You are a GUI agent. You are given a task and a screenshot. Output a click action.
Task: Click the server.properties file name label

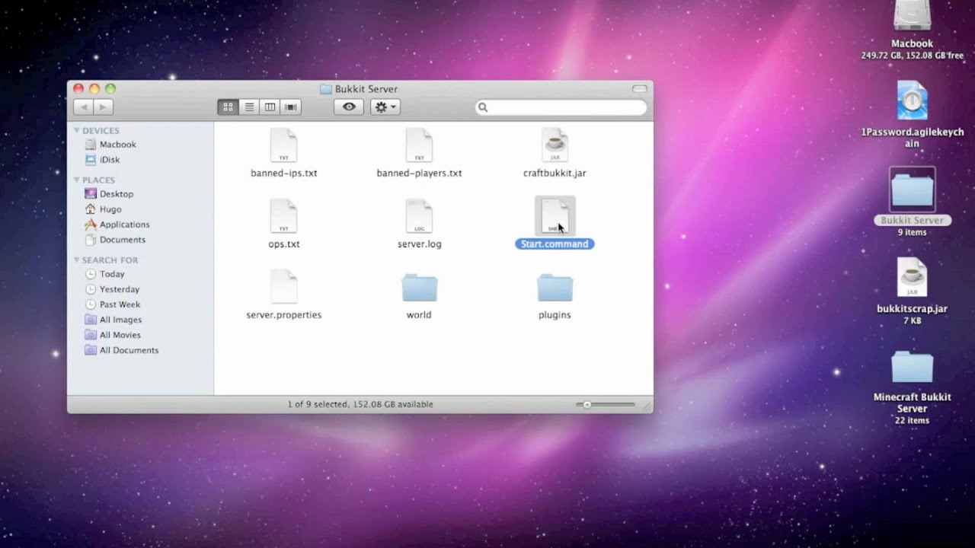tap(283, 314)
